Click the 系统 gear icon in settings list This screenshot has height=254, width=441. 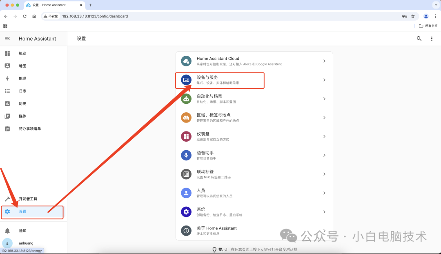click(x=186, y=212)
